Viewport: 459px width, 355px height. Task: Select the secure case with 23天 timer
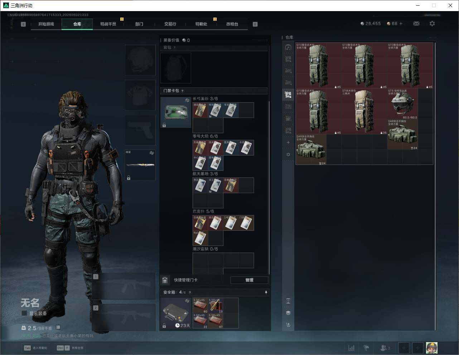point(176,313)
